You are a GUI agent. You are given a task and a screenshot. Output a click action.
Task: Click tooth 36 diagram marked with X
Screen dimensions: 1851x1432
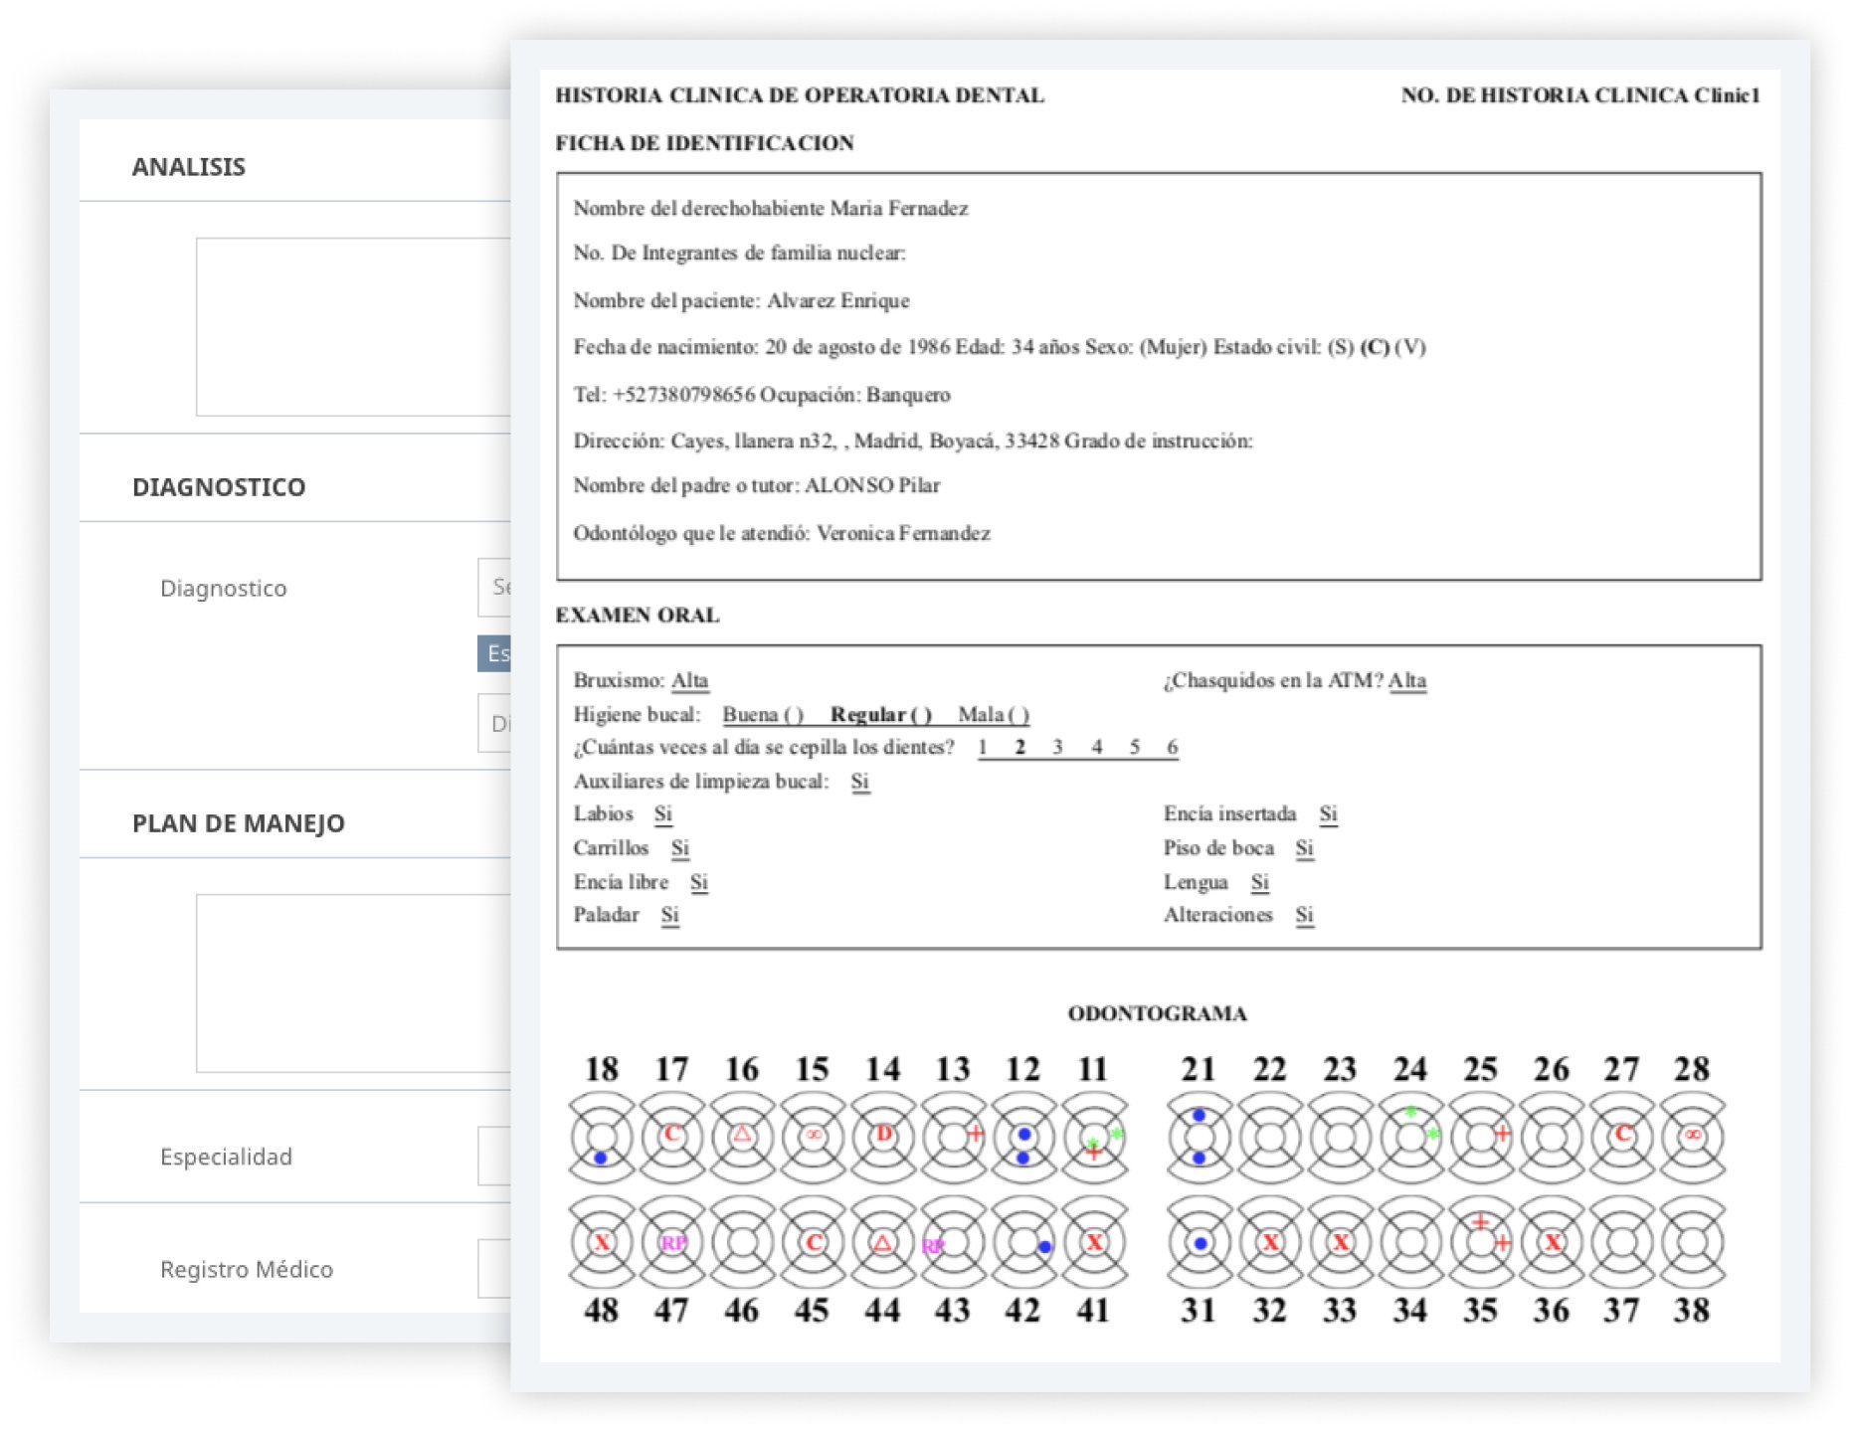(x=1552, y=1242)
